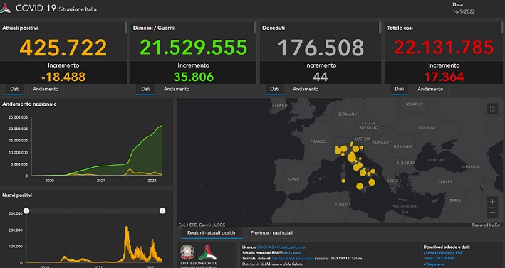Open the map legend list icon
This screenshot has height=268, width=505.
click(x=492, y=109)
